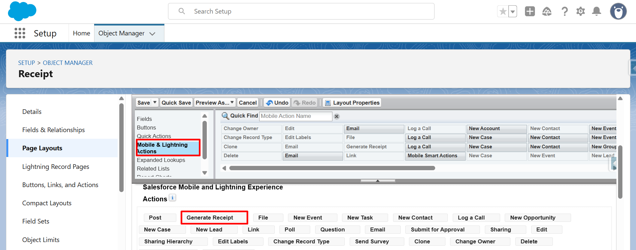Open the Preview As dropdown
This screenshot has width=636, height=250.
tap(215, 103)
